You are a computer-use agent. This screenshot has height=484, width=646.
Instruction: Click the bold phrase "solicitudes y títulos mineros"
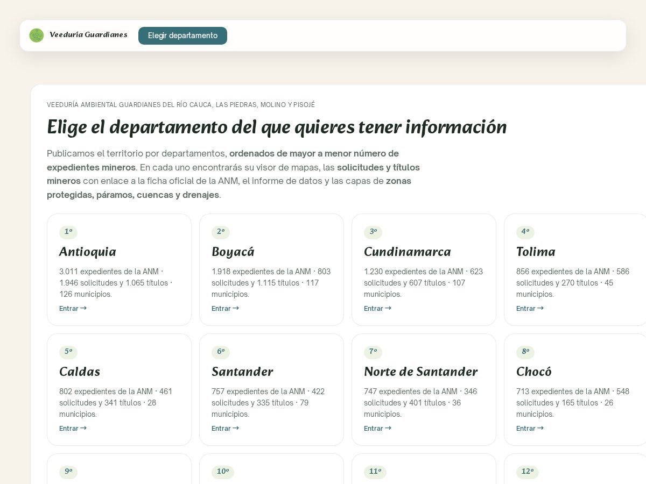click(233, 174)
